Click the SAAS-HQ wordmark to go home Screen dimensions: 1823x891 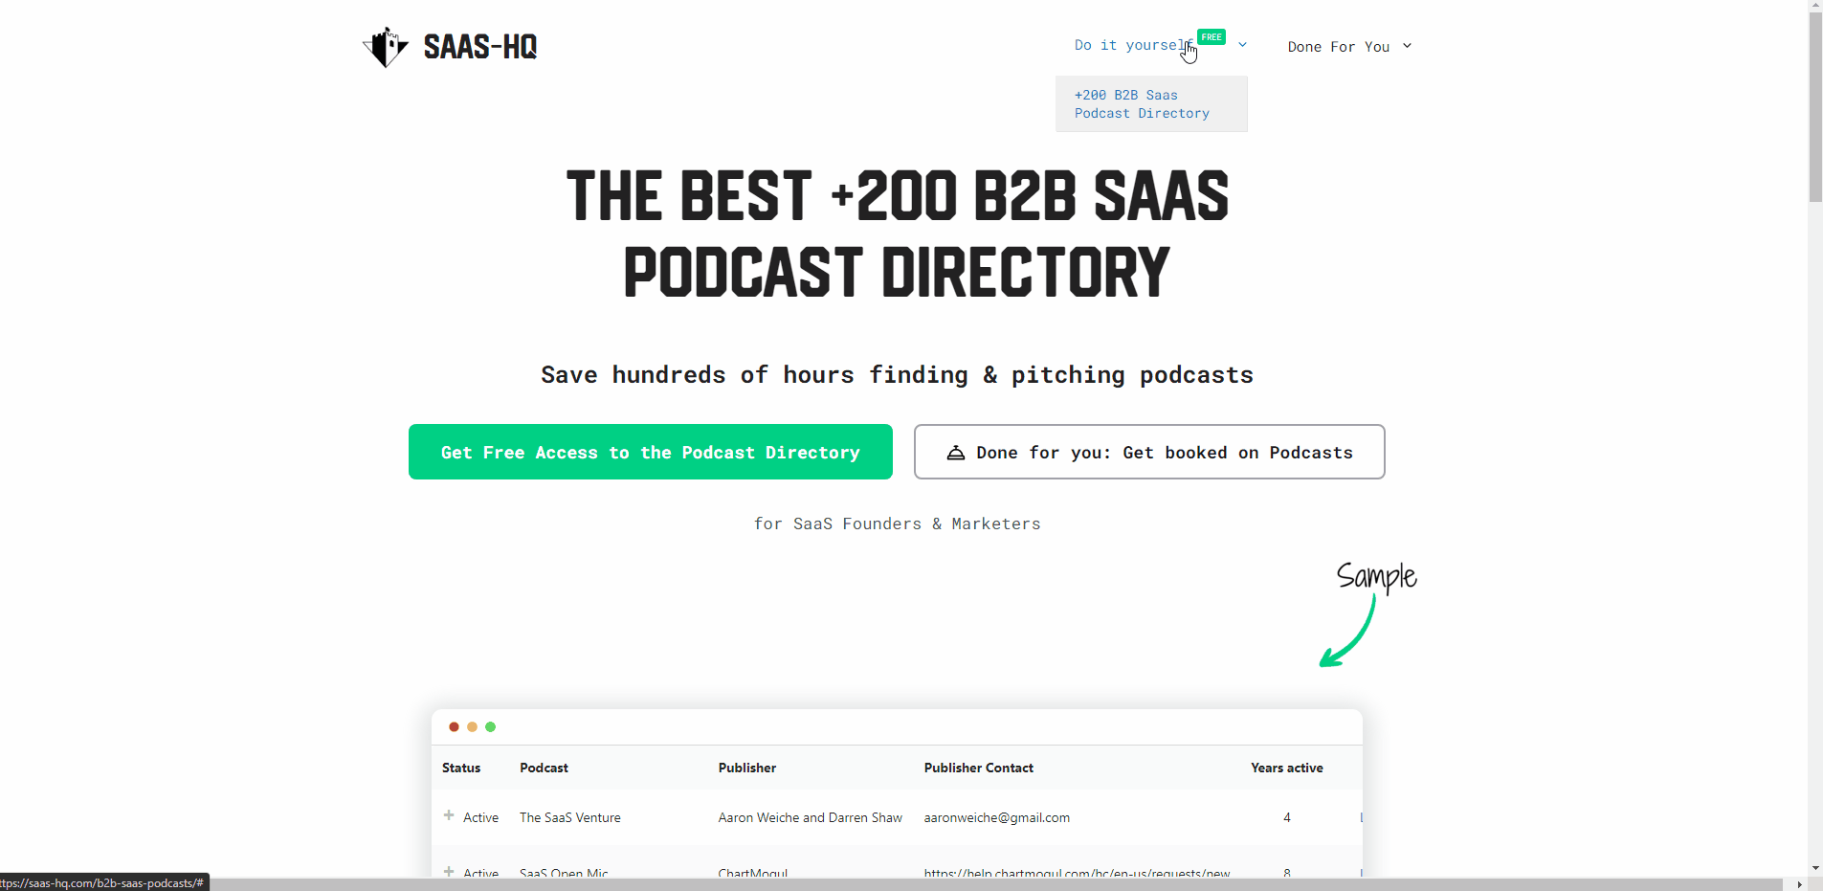[479, 45]
